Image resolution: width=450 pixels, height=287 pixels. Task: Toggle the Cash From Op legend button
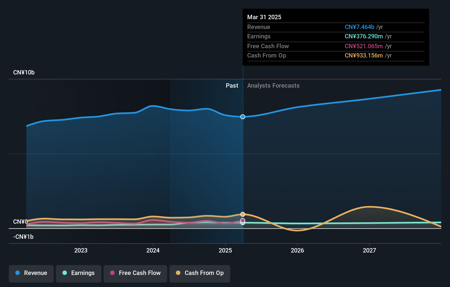[x=200, y=274]
